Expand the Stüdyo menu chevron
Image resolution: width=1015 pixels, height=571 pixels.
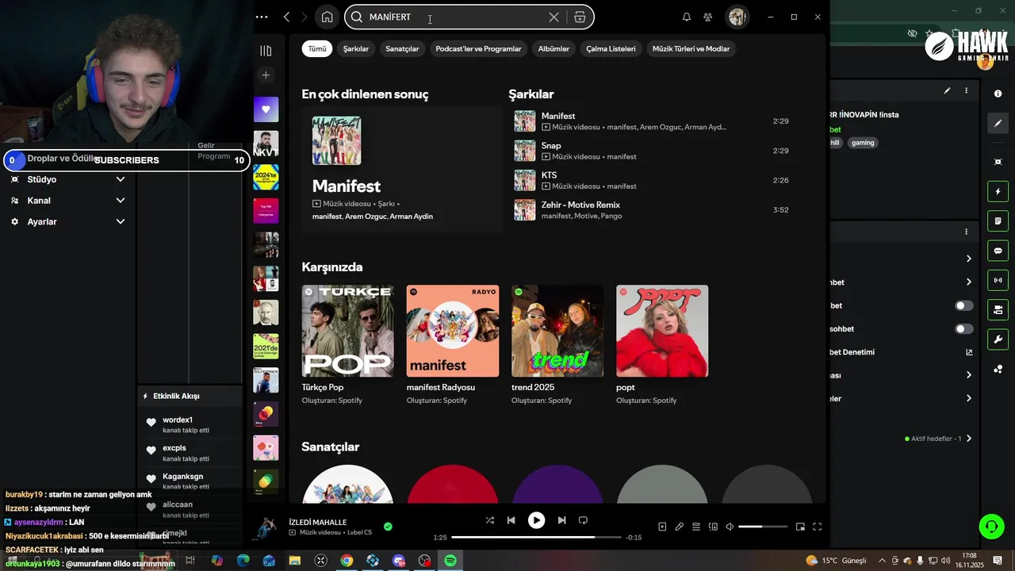pyautogui.click(x=121, y=179)
